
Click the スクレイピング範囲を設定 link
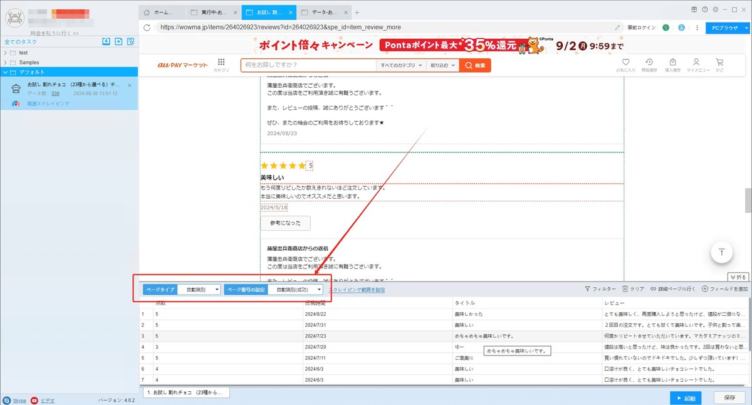(x=357, y=290)
